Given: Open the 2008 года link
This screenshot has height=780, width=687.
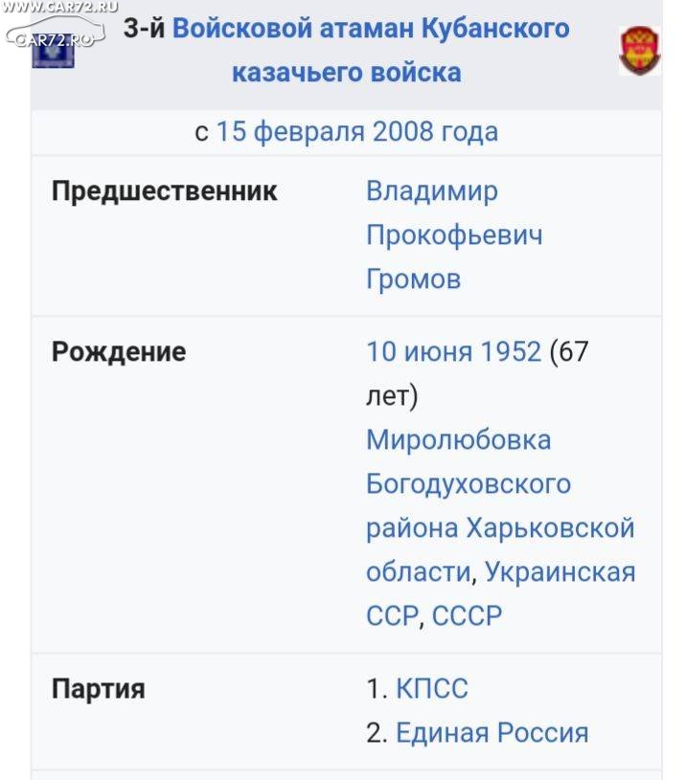Looking at the screenshot, I should point(435,132).
